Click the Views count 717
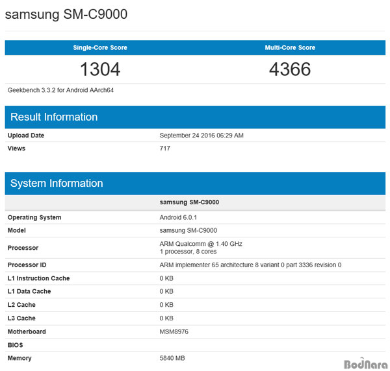Image resolution: width=390 pixels, height=371 pixels. tap(165, 149)
